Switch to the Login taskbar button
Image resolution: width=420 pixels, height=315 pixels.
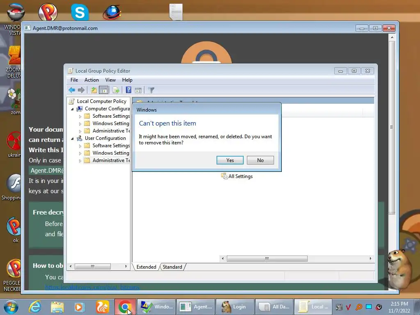(235, 307)
